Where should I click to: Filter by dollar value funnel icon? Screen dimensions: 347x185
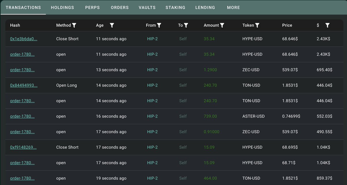click(327, 25)
